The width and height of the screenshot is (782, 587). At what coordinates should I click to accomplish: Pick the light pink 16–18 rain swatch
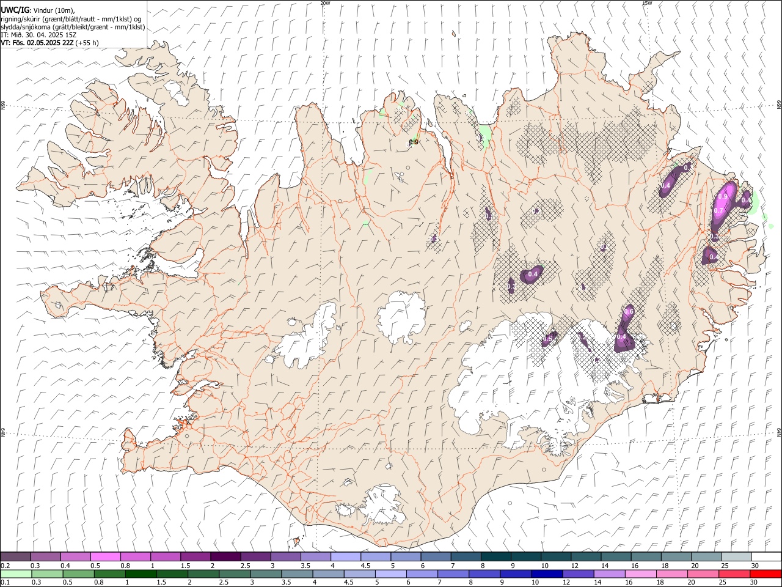pyautogui.click(x=641, y=574)
